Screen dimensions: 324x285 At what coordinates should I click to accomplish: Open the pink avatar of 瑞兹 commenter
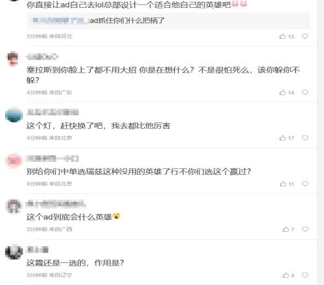(x=14, y=161)
